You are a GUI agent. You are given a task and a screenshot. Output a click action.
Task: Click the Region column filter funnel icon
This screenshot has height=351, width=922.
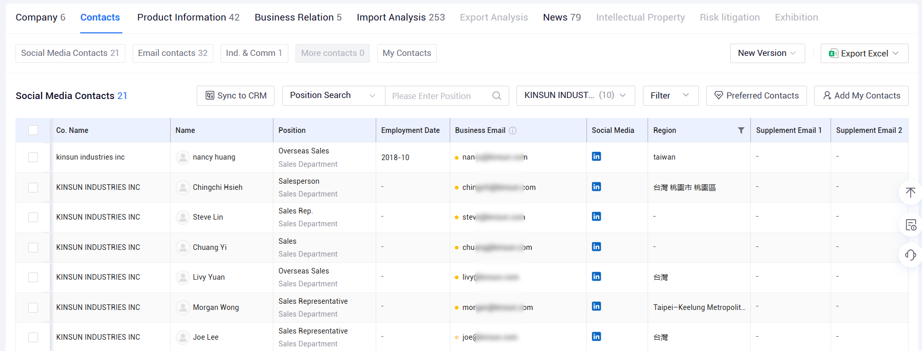(x=741, y=130)
